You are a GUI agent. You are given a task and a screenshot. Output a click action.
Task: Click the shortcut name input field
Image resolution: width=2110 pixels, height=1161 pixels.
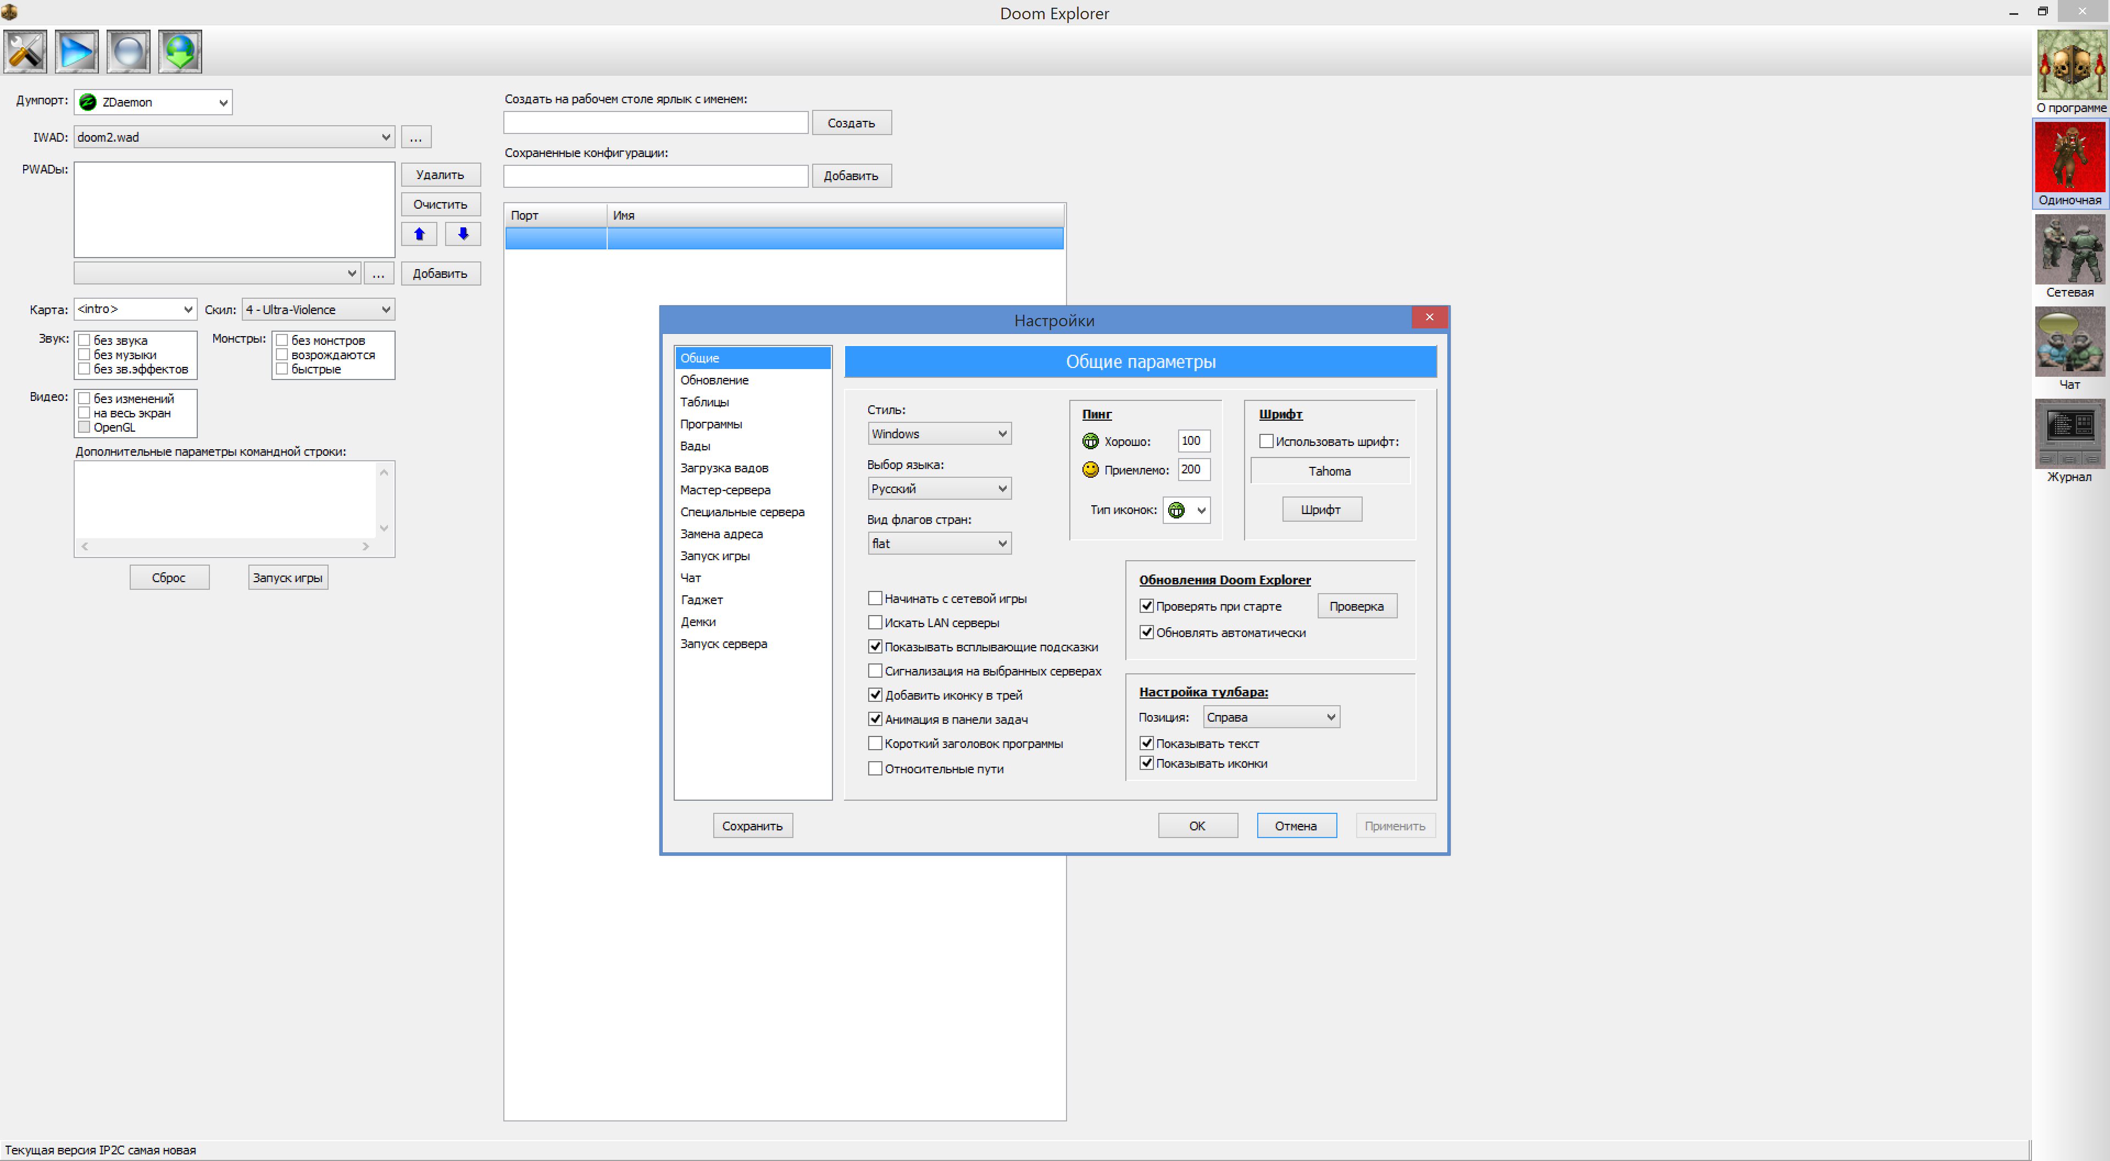pos(656,123)
